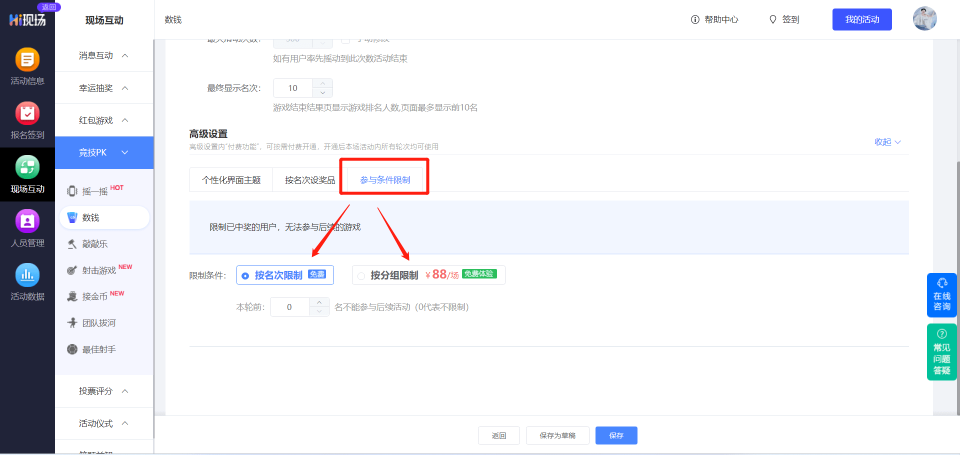Click the 本轮前 number input field
Viewport: 960px width, 455px height.
pyautogui.click(x=290, y=307)
